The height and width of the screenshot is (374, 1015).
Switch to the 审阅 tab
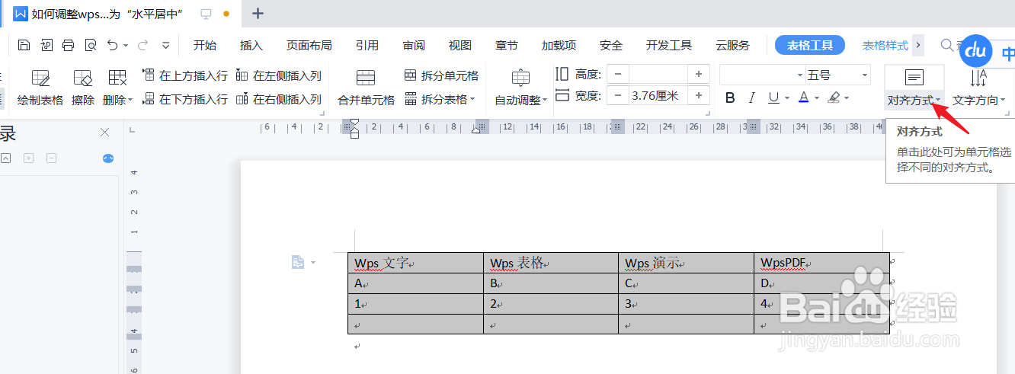click(x=414, y=46)
